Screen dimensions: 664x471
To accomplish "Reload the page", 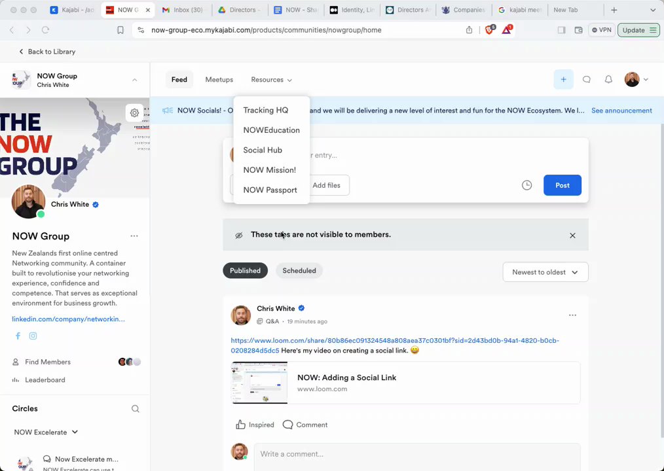I will pos(45,30).
